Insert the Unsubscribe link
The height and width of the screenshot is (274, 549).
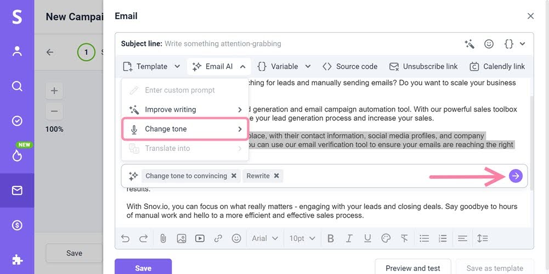point(423,67)
